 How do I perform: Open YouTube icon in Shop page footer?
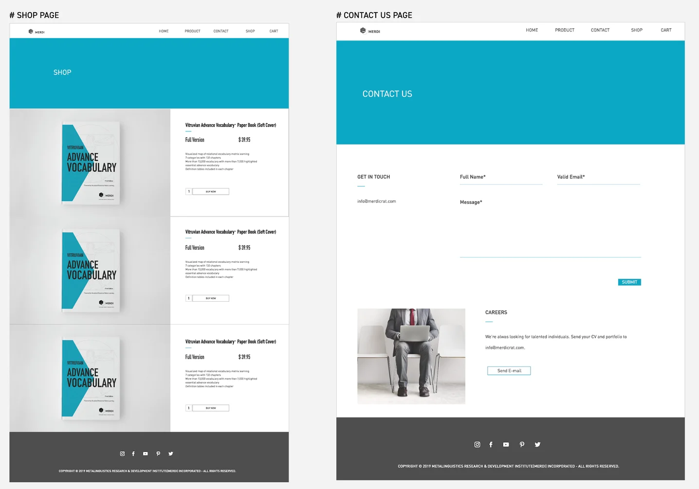point(145,453)
